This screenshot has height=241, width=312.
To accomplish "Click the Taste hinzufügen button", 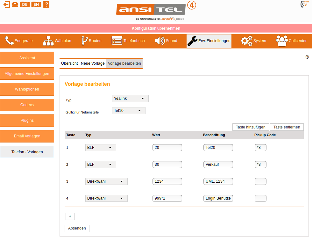I will [251, 127].
